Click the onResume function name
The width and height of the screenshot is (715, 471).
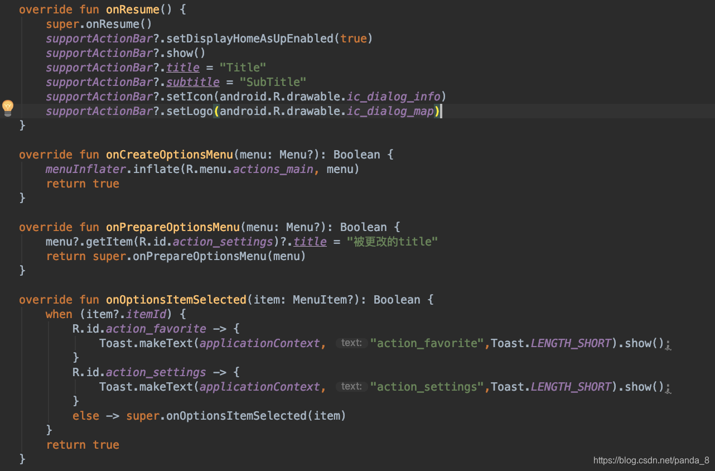click(132, 9)
